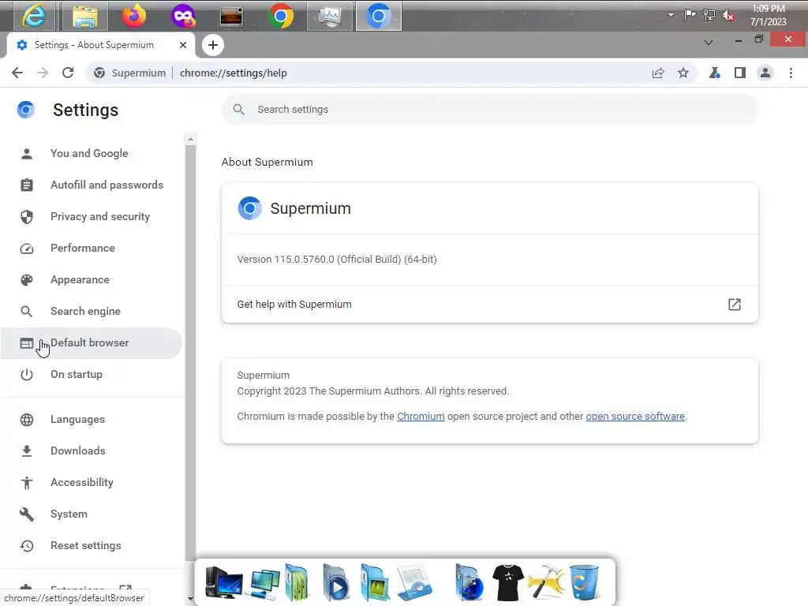Click sidebar scrollbar down arrow

191,599
